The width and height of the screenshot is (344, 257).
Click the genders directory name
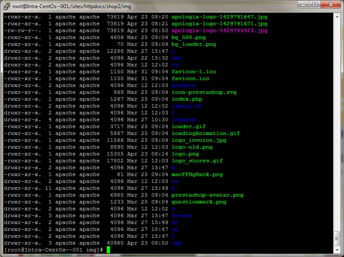point(183,85)
